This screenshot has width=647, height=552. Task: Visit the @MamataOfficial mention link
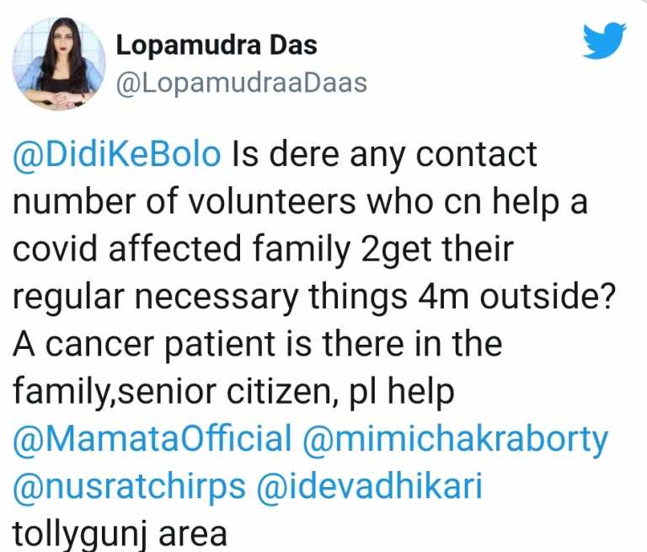coord(152,439)
